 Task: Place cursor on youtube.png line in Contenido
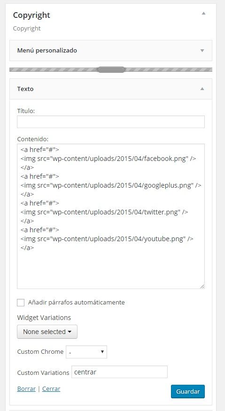(x=107, y=239)
